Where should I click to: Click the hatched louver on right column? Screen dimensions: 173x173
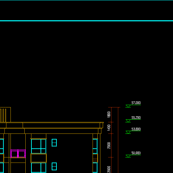click(95, 160)
